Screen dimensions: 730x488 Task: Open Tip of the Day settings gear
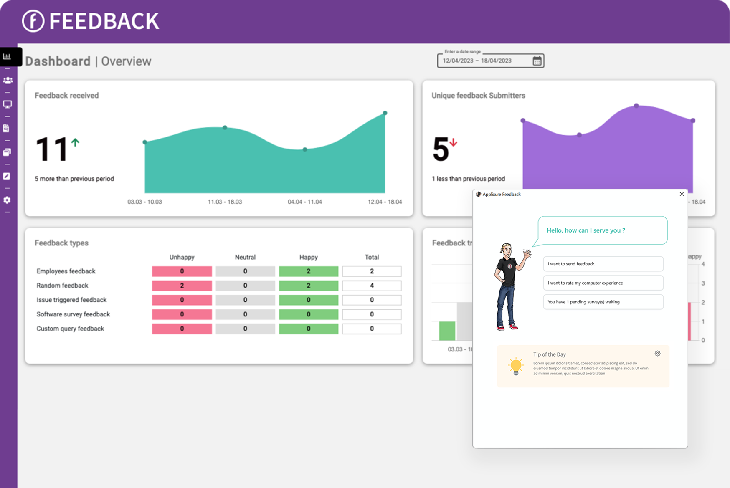click(x=657, y=353)
